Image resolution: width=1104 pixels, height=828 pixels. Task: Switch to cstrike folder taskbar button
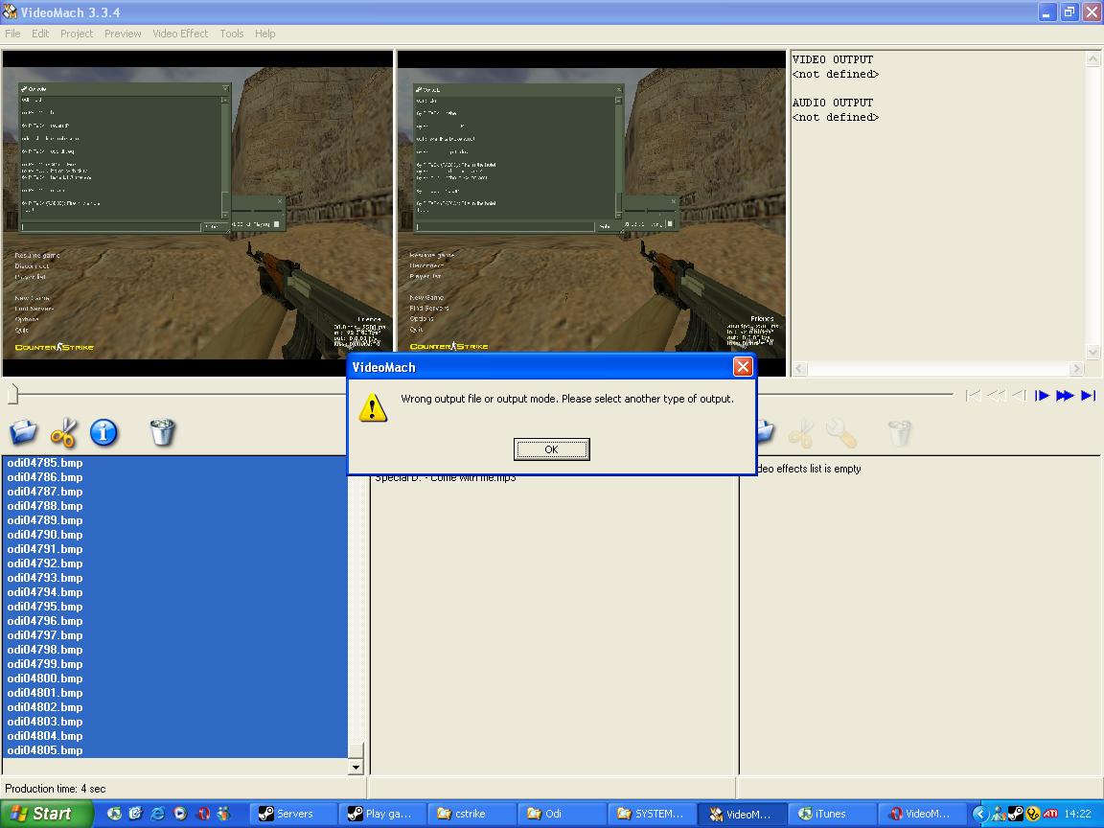coord(472,814)
